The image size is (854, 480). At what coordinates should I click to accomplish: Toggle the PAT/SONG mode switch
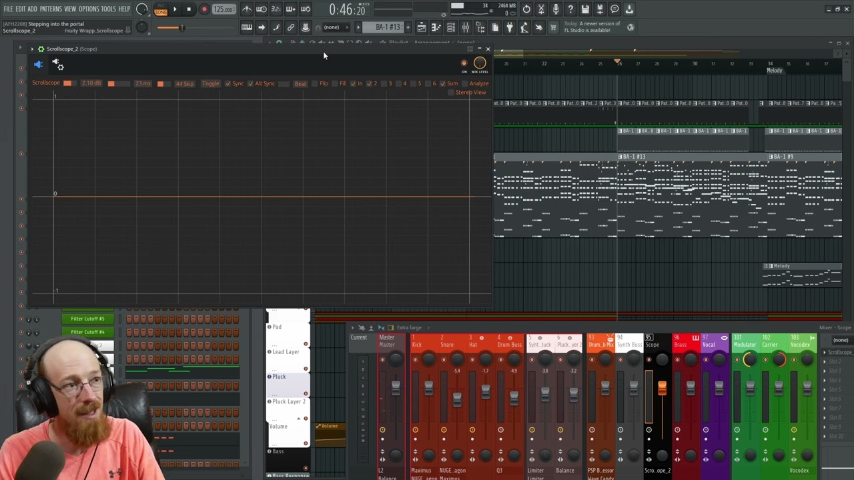pos(161,9)
